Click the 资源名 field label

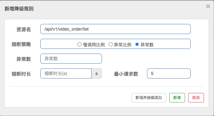[x=24, y=29]
